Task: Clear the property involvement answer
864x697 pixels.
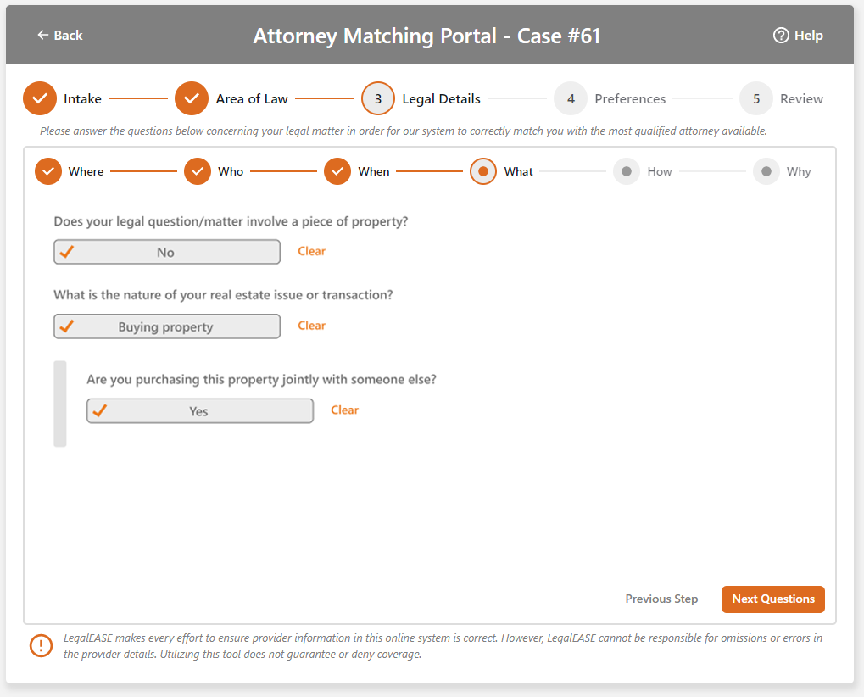Action: (x=311, y=251)
